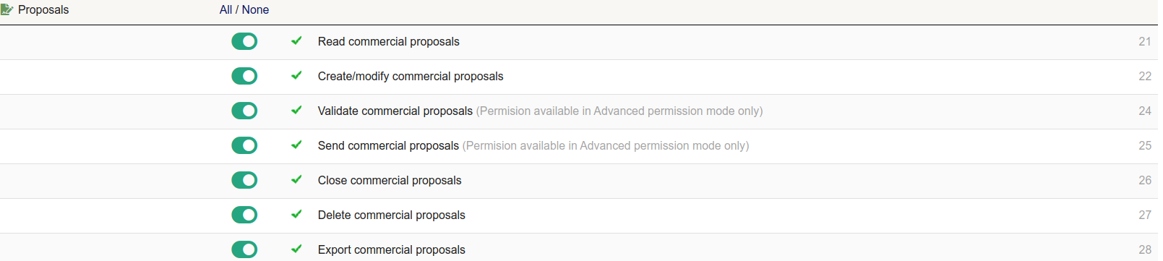Viewport: 1163px width, 261px height.
Task: Click green checkmark for Delete commercial proposals
Action: [296, 215]
